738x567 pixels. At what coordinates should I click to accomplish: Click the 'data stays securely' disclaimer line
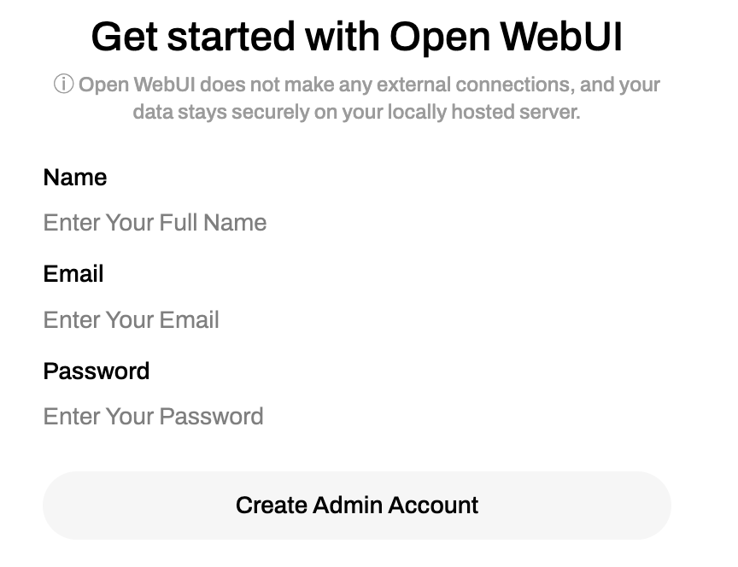point(356,112)
